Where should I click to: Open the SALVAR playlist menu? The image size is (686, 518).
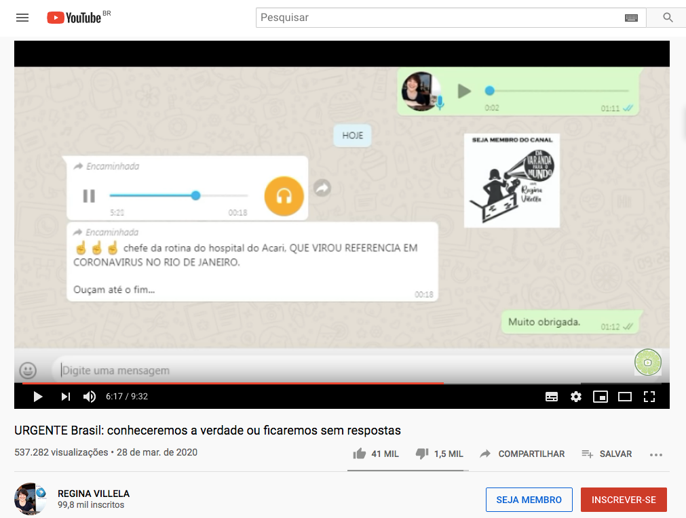point(607,454)
